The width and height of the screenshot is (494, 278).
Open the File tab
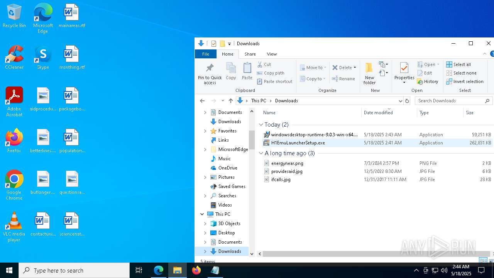click(206, 54)
